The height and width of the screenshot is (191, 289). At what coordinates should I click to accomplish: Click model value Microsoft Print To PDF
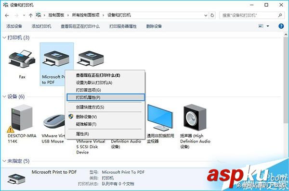[x=123, y=172]
